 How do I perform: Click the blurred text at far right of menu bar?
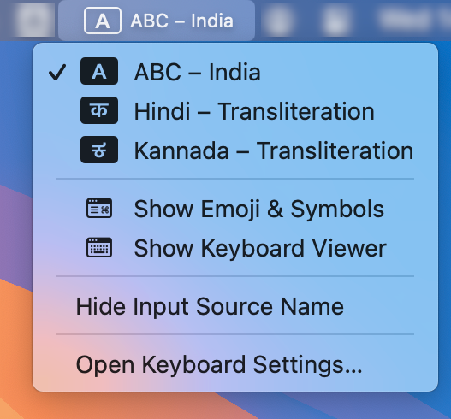click(412, 19)
